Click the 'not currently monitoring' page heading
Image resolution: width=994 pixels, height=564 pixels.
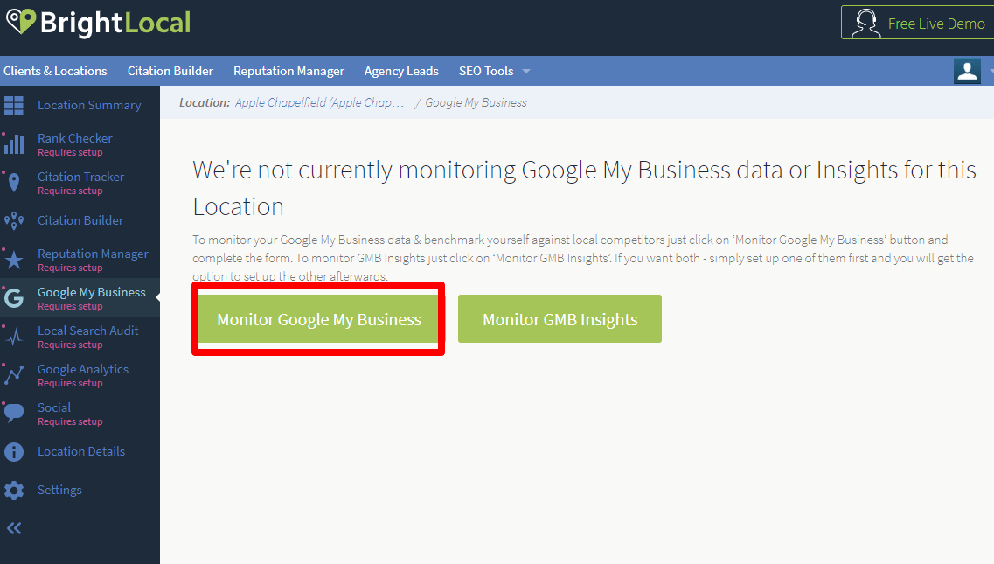pyautogui.click(x=584, y=188)
